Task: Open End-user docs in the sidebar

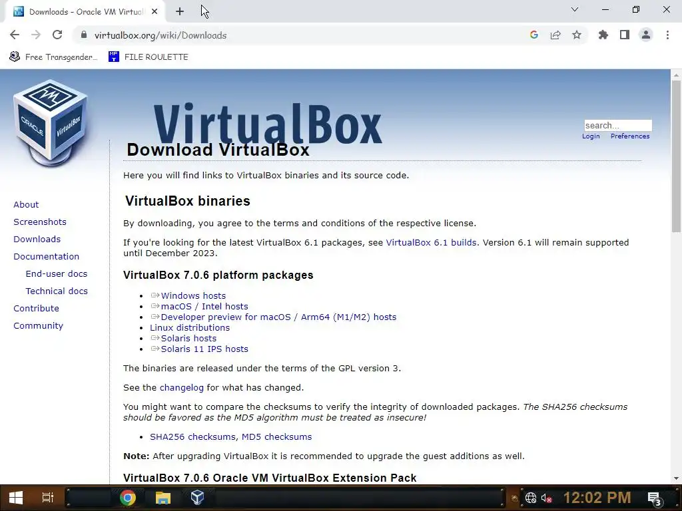Action: (x=57, y=274)
